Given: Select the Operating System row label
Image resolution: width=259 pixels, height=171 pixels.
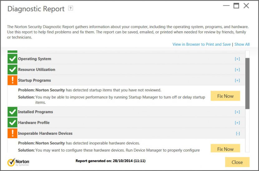Looking at the screenshot, I should [x=35, y=59].
